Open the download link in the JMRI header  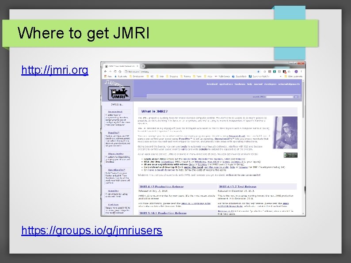[212, 84]
